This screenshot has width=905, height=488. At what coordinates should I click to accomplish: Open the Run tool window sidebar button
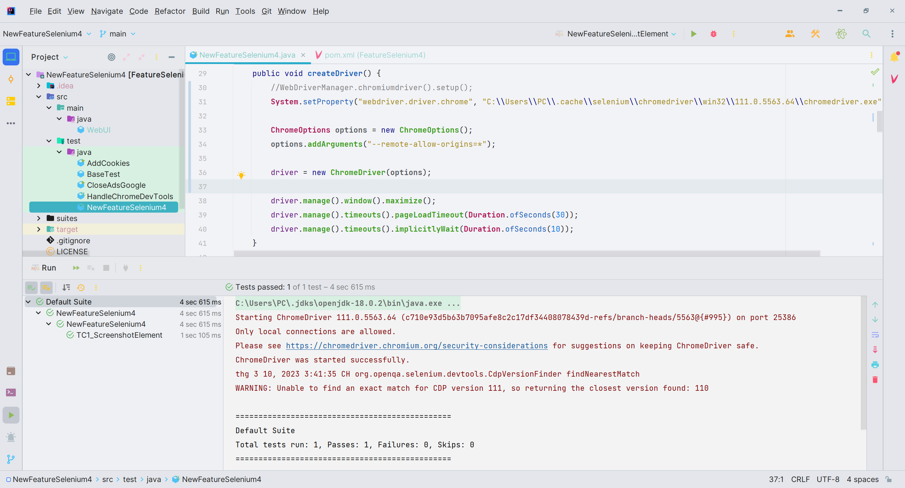point(11,415)
